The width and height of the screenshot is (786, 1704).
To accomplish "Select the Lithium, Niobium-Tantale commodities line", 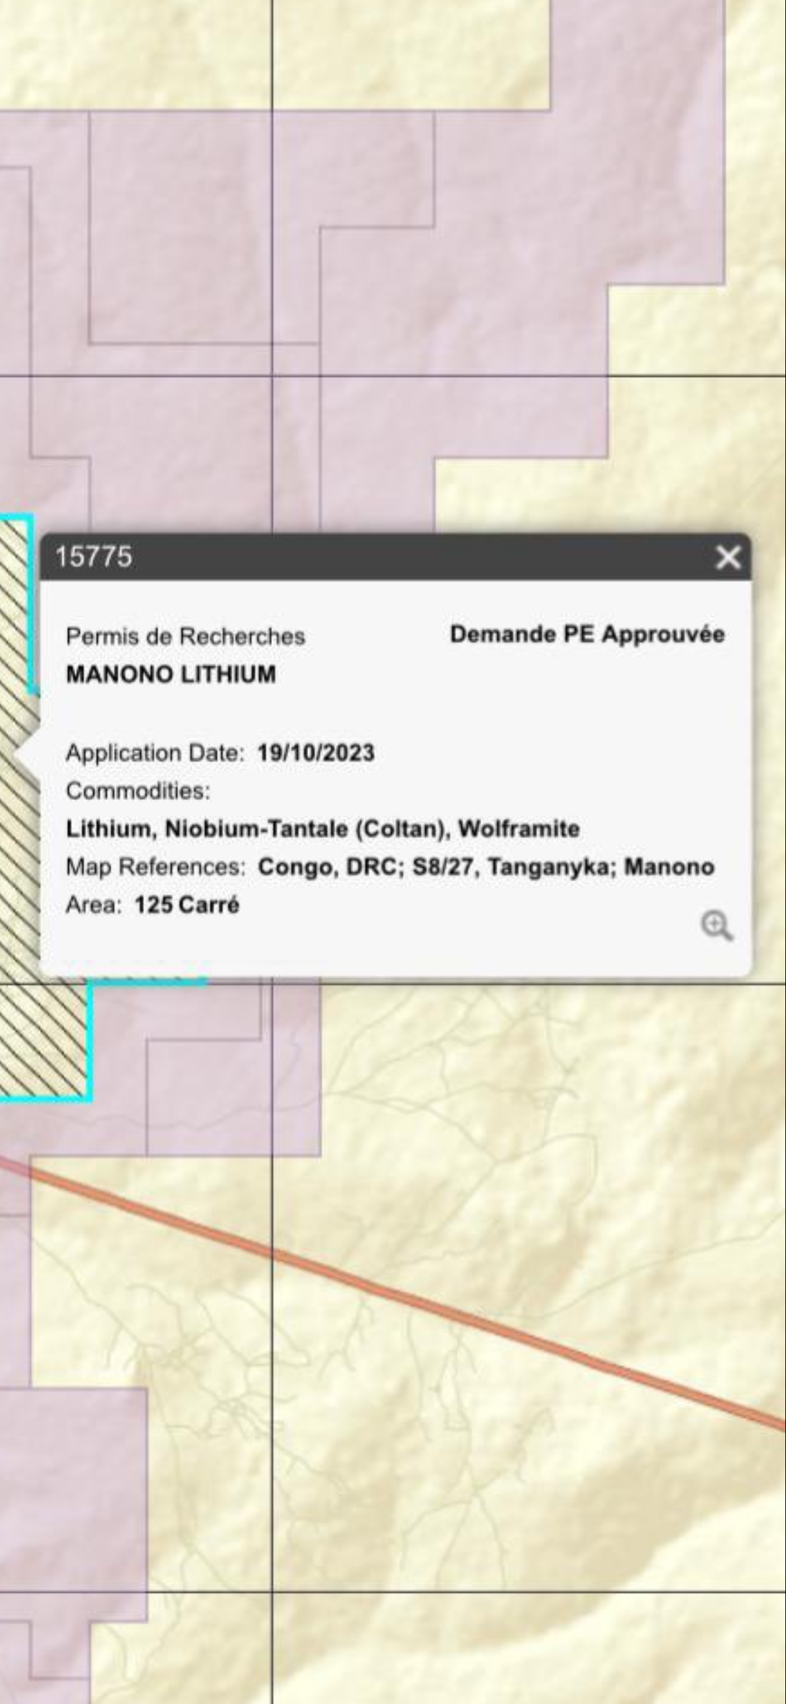I will tap(323, 829).
